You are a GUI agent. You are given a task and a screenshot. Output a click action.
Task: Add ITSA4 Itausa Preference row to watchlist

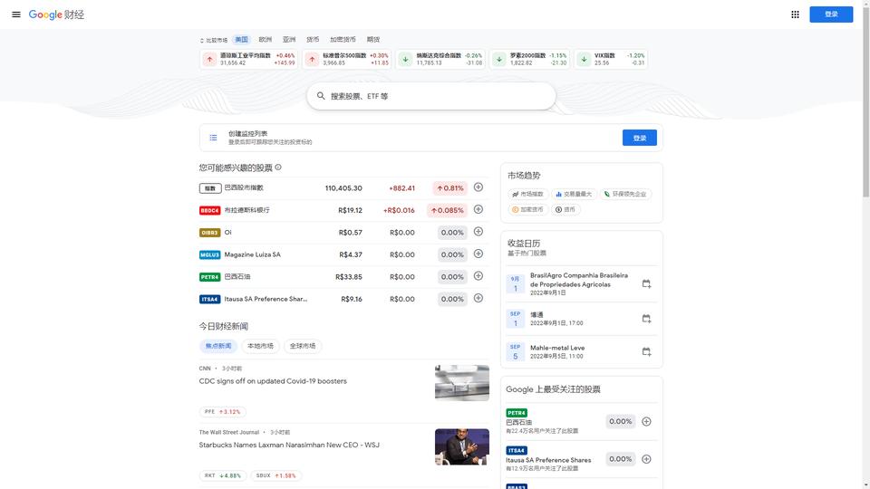478,298
